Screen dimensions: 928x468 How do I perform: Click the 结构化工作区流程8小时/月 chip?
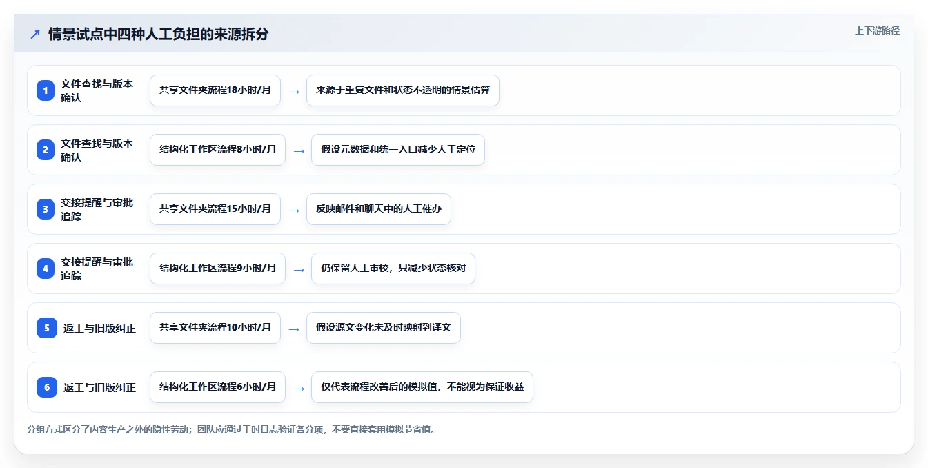pos(217,150)
